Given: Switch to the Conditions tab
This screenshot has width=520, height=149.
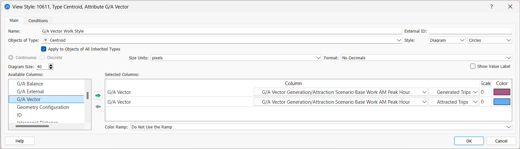Looking at the screenshot, I should [38, 21].
